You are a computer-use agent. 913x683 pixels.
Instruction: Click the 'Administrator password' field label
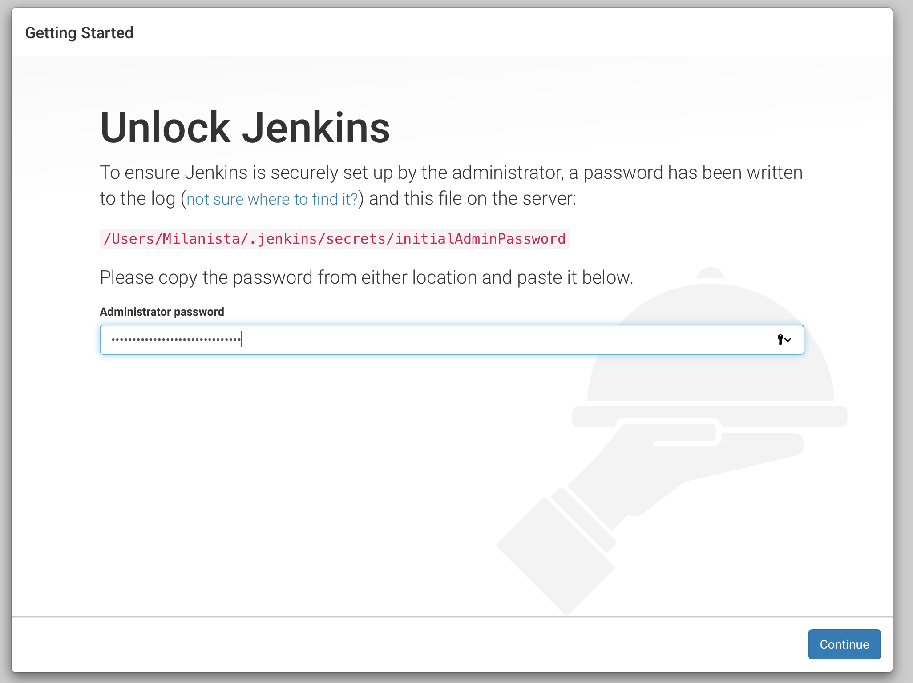coord(162,311)
